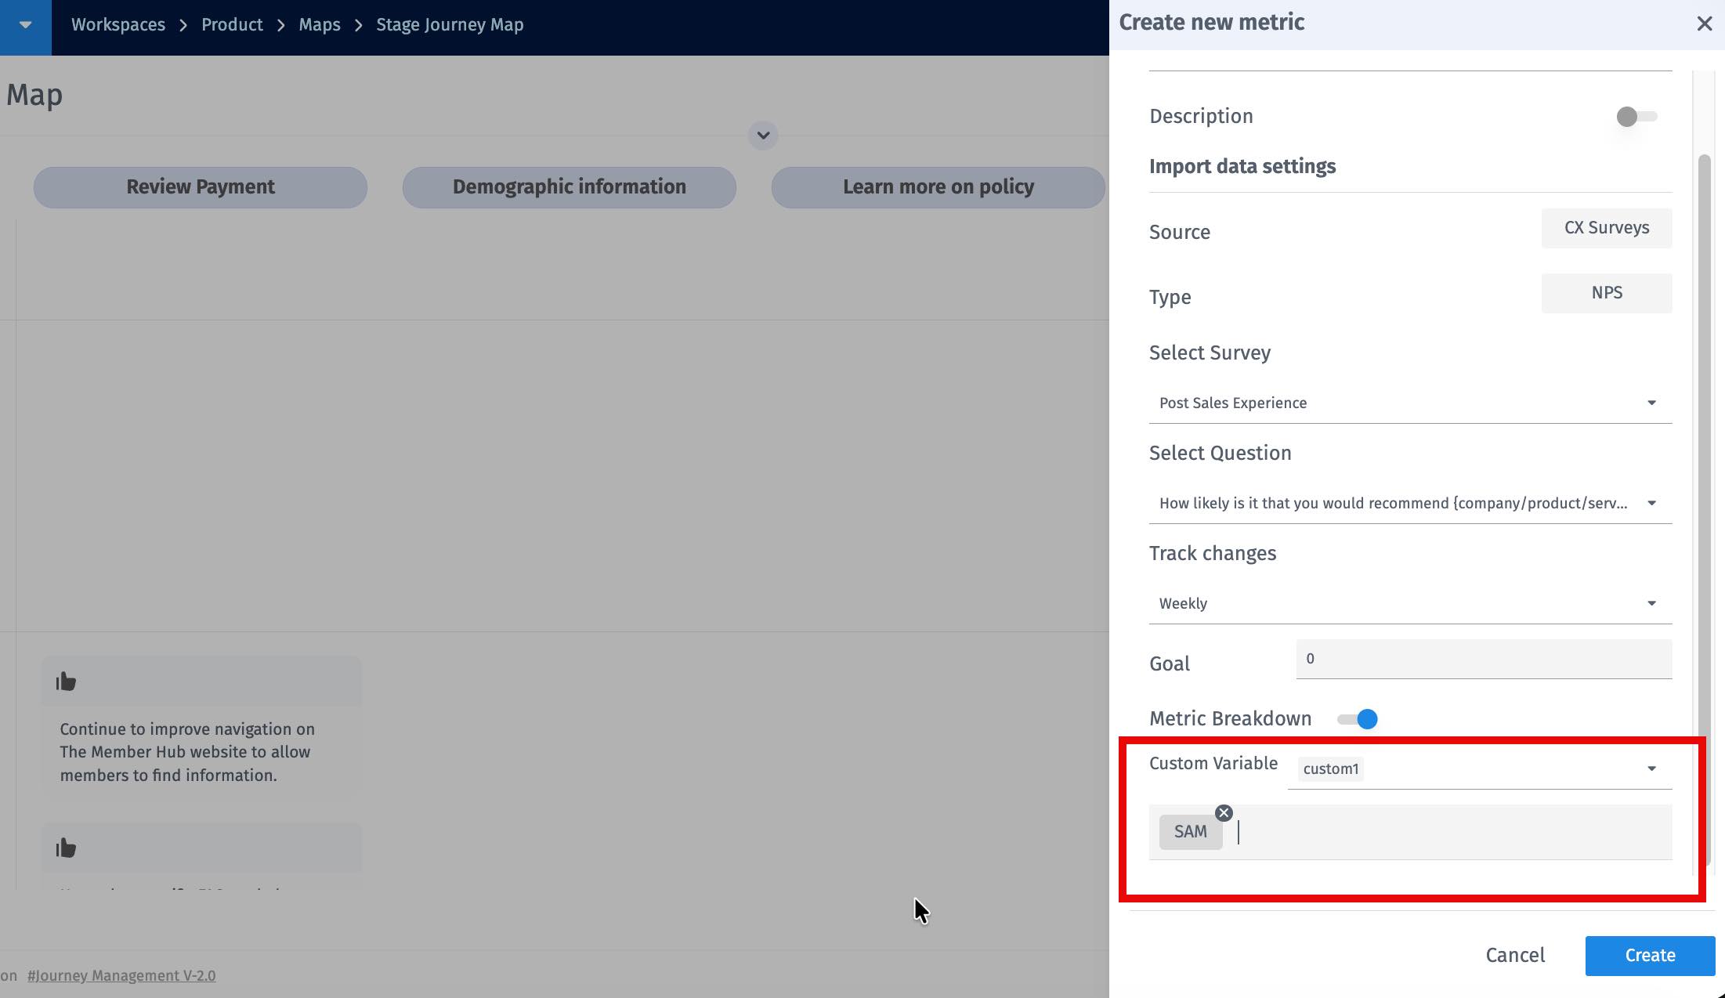Viewport: 1725px width, 998px height.
Task: Toggle the Description switch on
Action: pos(1635,117)
